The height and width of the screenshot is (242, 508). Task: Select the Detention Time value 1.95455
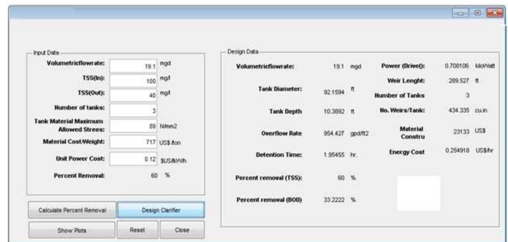[x=334, y=155]
